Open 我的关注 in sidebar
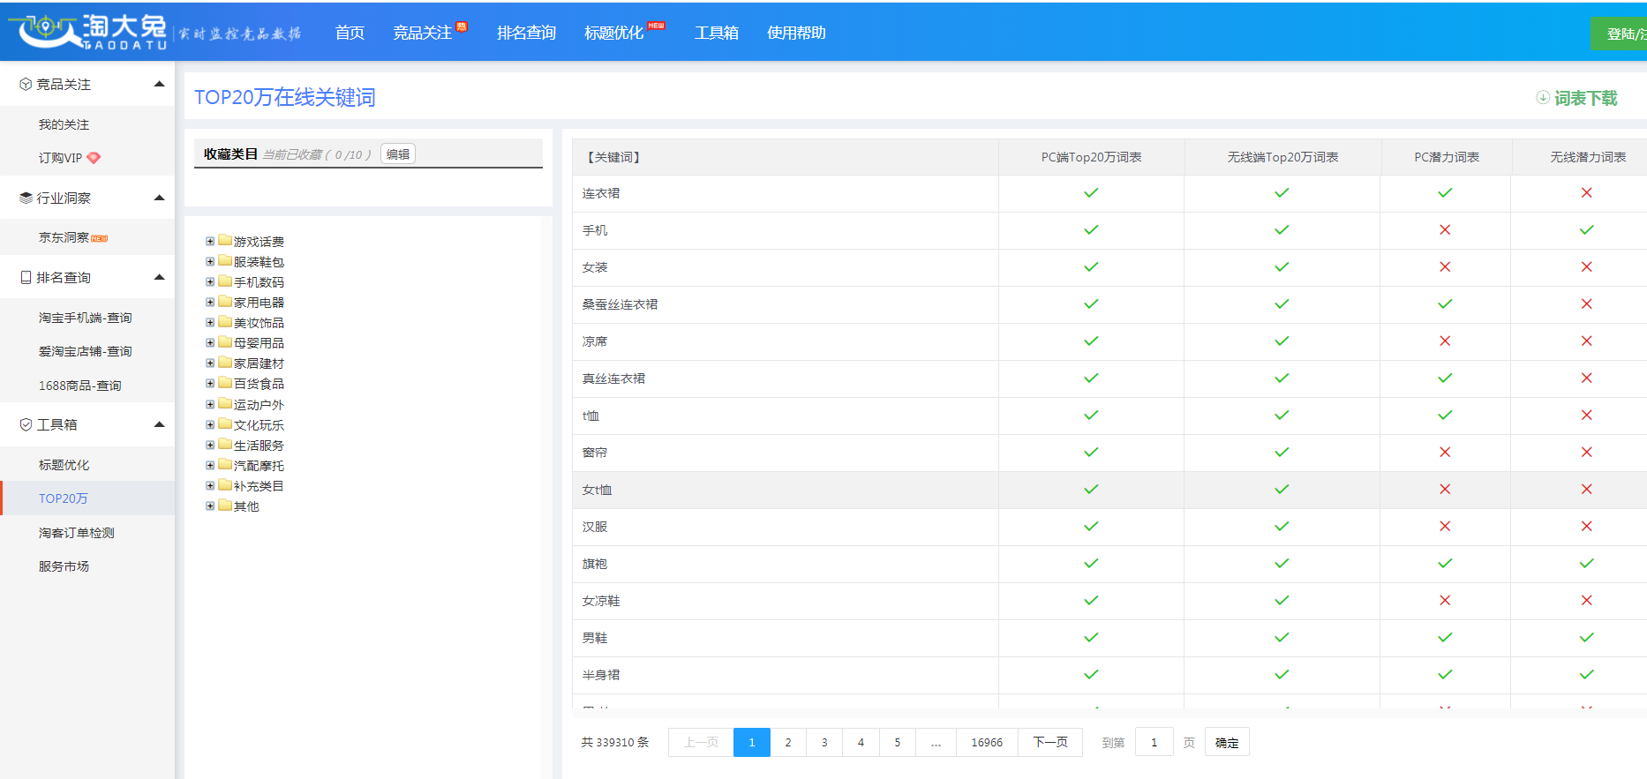 tap(64, 124)
